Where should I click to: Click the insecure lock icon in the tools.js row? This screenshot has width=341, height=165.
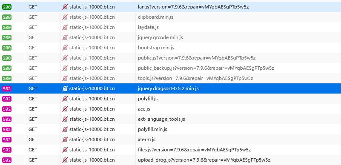(x=65, y=78)
